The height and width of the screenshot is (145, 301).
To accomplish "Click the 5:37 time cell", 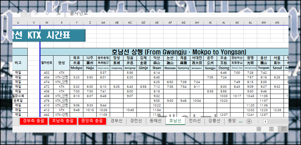I will (103, 73).
